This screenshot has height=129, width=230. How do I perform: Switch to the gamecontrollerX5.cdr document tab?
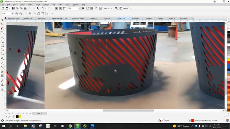coord(60,18)
